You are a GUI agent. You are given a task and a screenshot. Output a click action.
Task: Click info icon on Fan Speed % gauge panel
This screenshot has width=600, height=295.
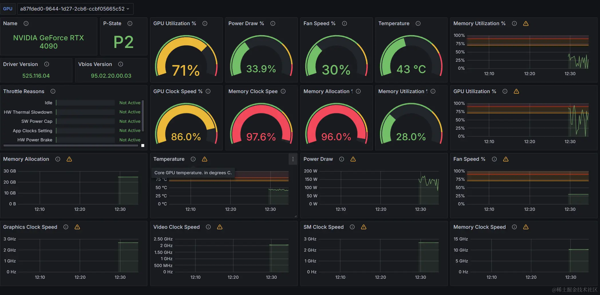(x=344, y=23)
